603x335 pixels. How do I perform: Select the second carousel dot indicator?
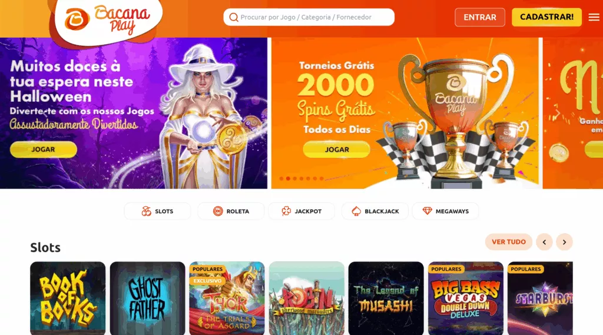click(x=288, y=178)
